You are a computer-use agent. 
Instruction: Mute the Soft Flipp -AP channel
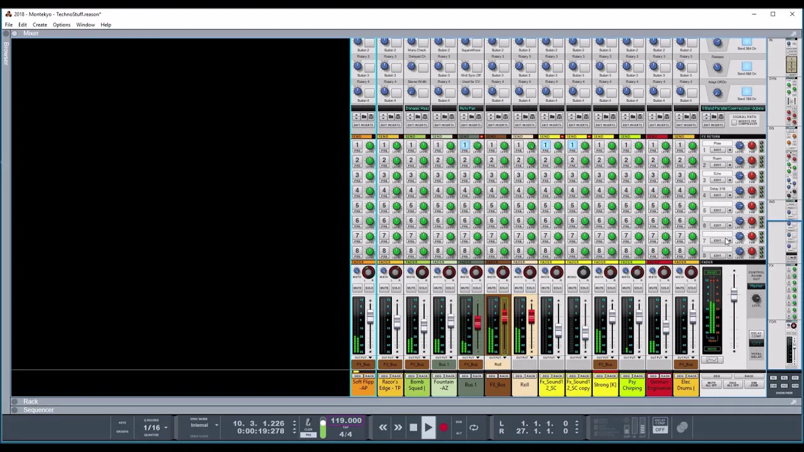357,288
